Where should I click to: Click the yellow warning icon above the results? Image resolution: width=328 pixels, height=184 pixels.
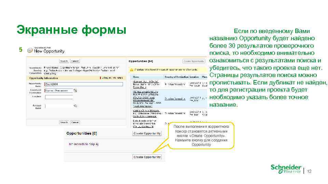(x=132, y=70)
